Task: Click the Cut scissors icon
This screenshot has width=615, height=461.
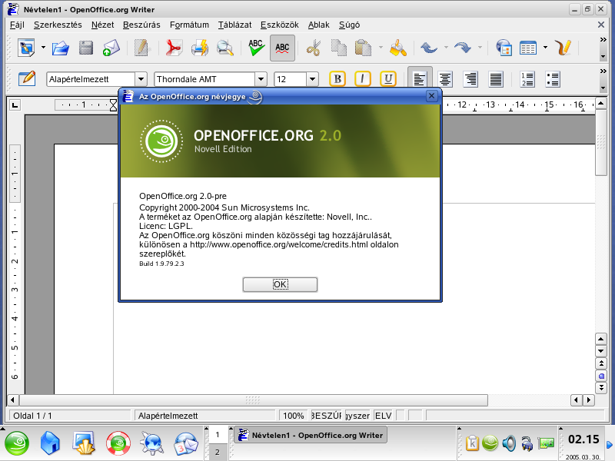Action: pos(314,48)
